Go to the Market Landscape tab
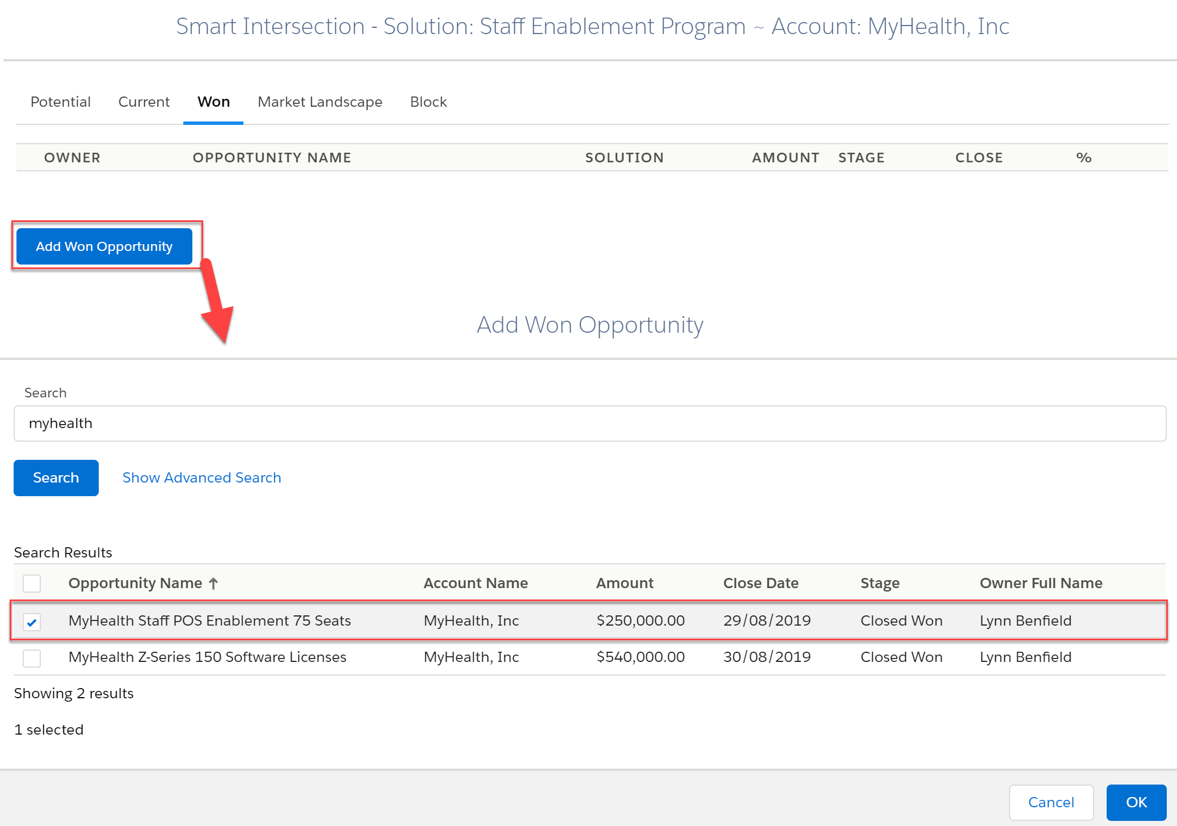Image resolution: width=1177 pixels, height=826 pixels. pyautogui.click(x=320, y=102)
